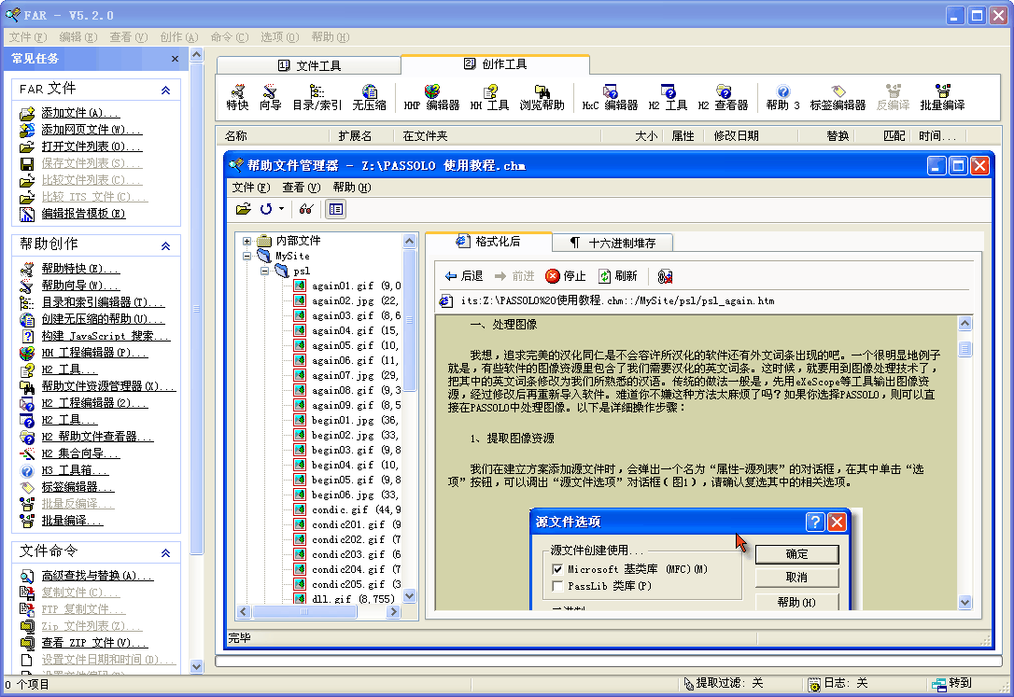Click the refresh arrow icon in help manager toolbar
The image size is (1014, 697).
point(266,209)
